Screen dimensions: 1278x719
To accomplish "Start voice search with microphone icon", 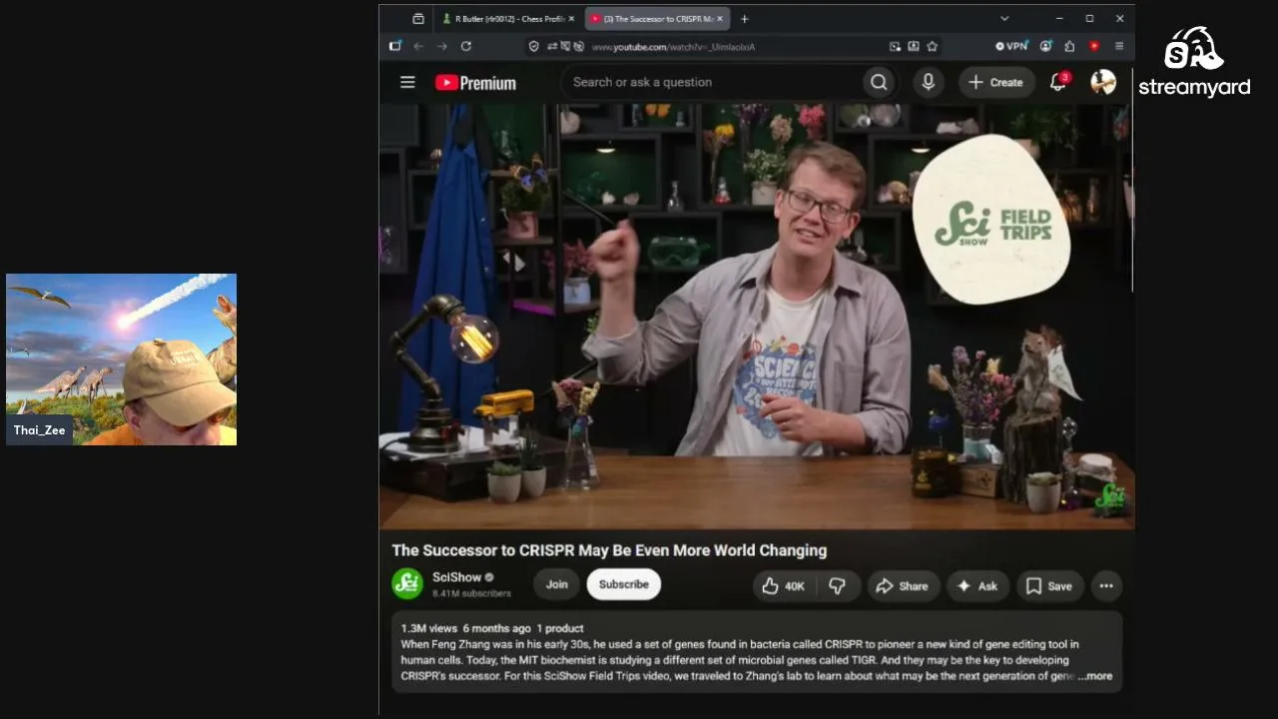I will coord(928,82).
